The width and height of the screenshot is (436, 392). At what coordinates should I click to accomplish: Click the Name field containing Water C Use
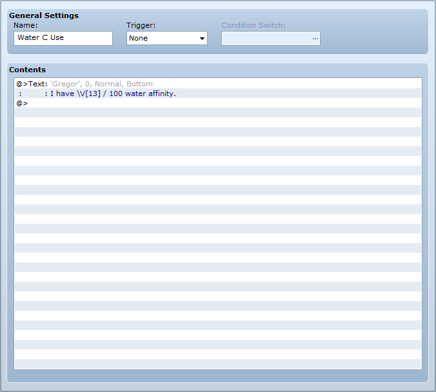coord(63,38)
